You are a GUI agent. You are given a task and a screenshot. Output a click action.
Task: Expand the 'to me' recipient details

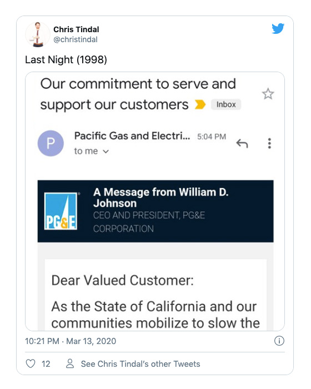pyautogui.click(x=92, y=151)
